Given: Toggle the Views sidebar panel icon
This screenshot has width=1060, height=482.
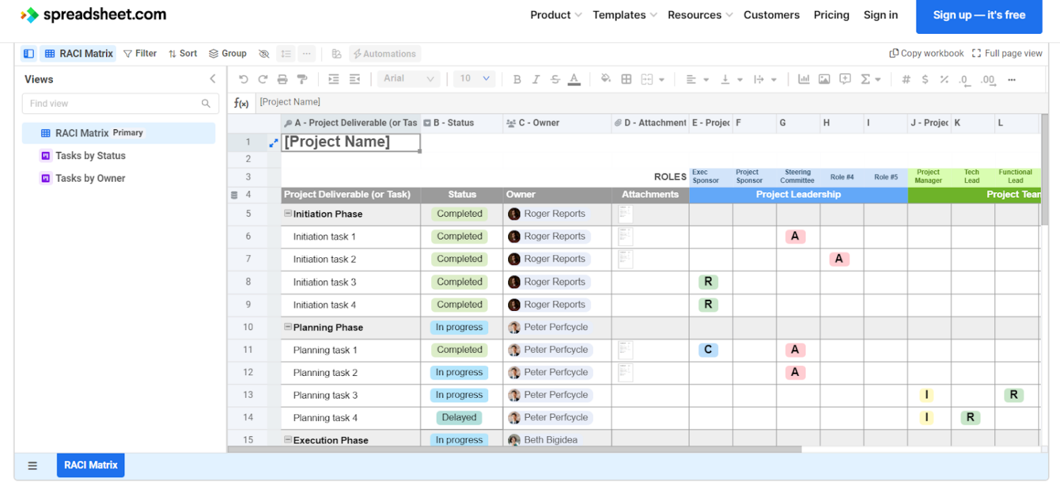Looking at the screenshot, I should pyautogui.click(x=29, y=54).
